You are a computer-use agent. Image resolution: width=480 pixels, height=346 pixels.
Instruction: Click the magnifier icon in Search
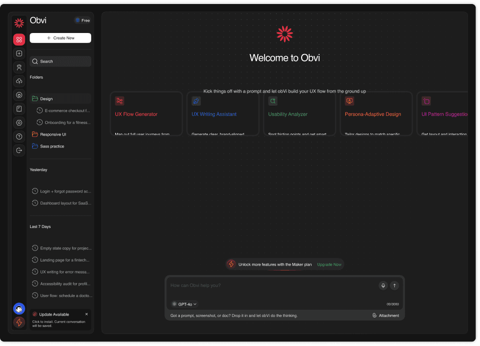35,61
